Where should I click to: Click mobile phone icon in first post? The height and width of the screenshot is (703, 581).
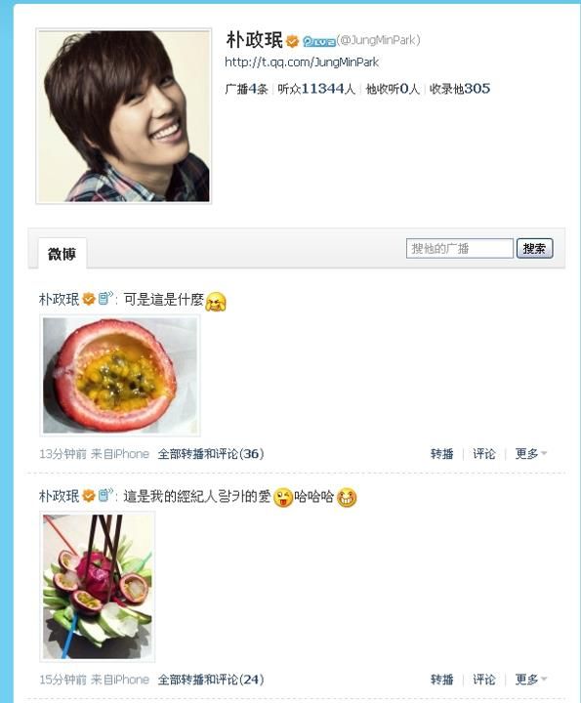click(104, 298)
